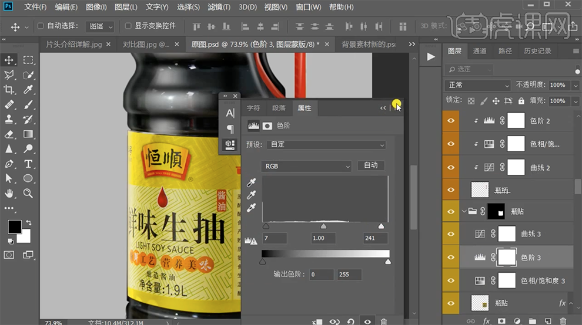Viewport: 582px width, 325px height.
Task: Open the blend mode dropdown 正常
Action: click(x=479, y=85)
